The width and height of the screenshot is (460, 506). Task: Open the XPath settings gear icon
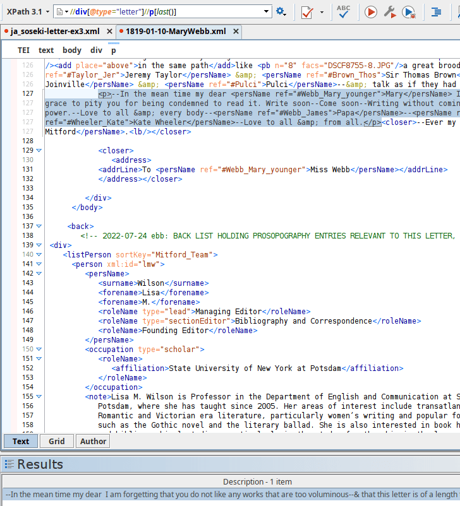pos(281,12)
